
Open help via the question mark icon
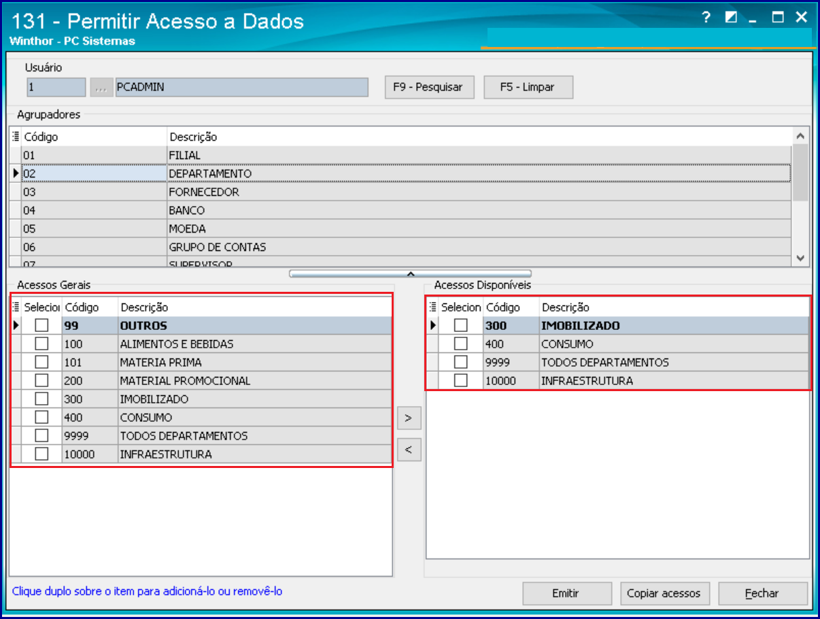(x=707, y=18)
